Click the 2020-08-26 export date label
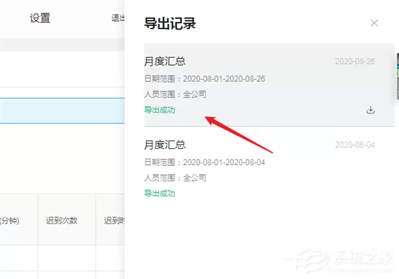Screen dimensions: 399x279 [x=354, y=62]
